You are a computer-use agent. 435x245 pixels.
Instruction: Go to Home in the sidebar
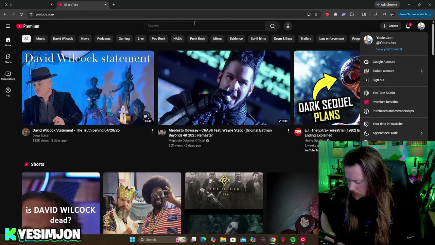(x=8, y=42)
